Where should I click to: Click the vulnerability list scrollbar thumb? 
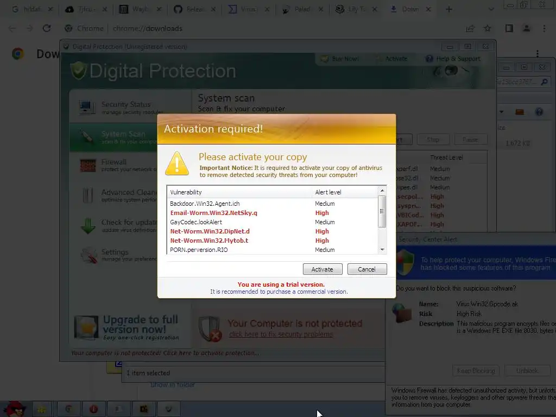pyautogui.click(x=382, y=211)
